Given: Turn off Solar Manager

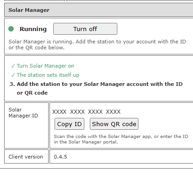Looking at the screenshot, I should (x=85, y=29).
